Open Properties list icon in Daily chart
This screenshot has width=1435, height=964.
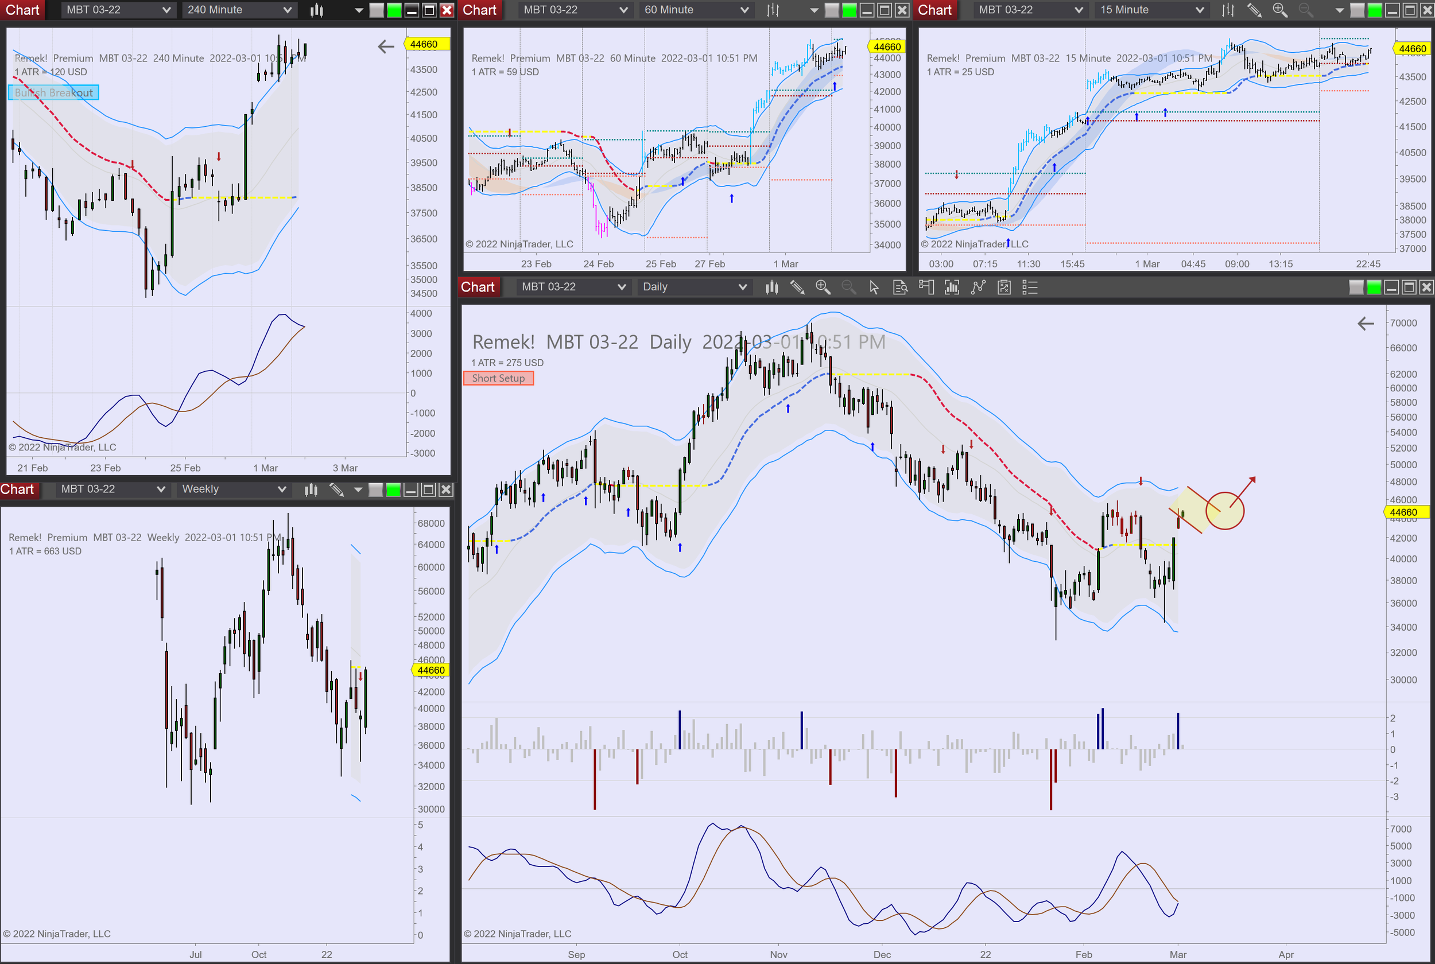(x=1030, y=287)
